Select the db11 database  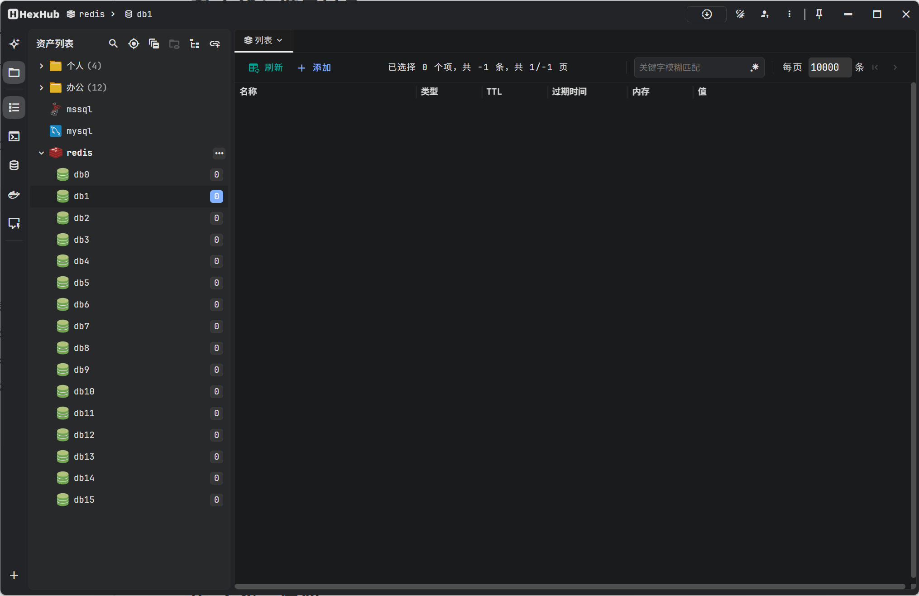[129, 413]
